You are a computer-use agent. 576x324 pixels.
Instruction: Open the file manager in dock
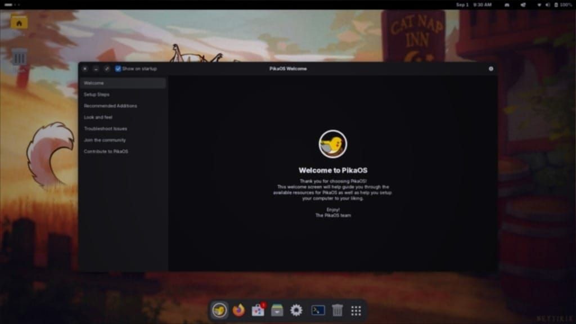click(277, 310)
